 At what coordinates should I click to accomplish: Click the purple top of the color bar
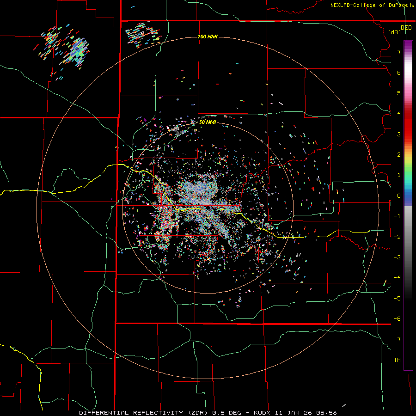pos(408,45)
